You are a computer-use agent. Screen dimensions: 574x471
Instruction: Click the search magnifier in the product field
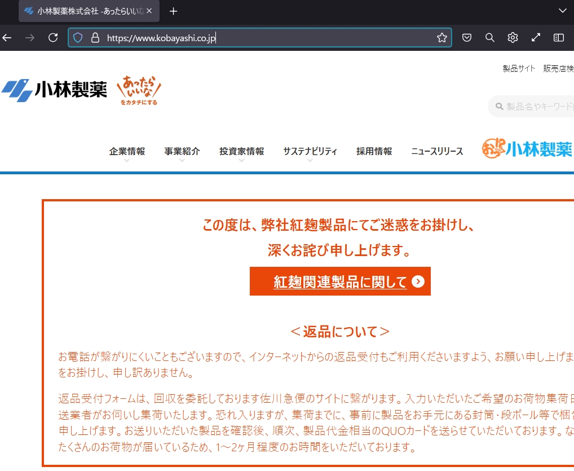pos(499,107)
